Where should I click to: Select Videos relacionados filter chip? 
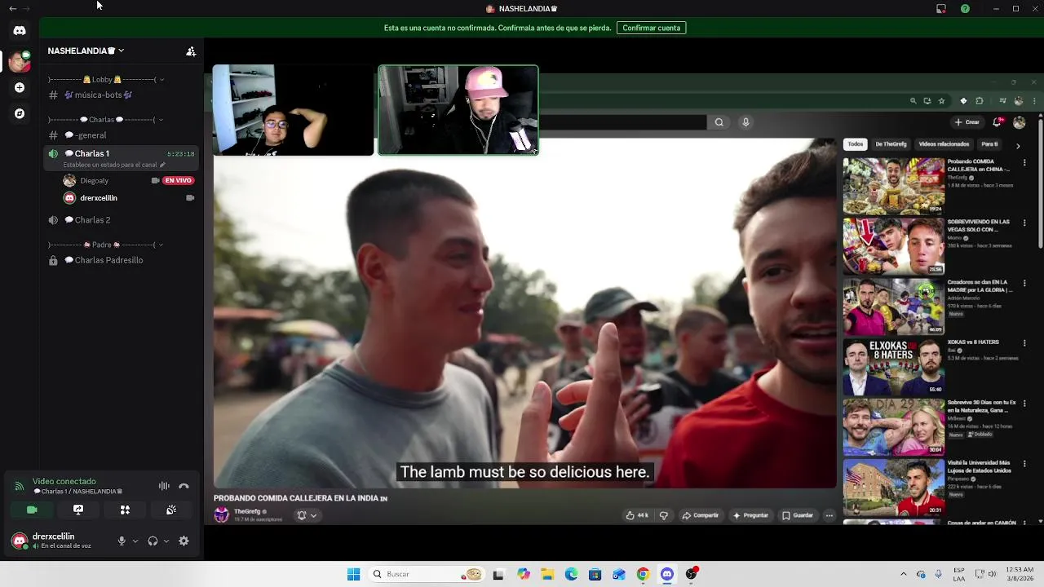click(944, 144)
